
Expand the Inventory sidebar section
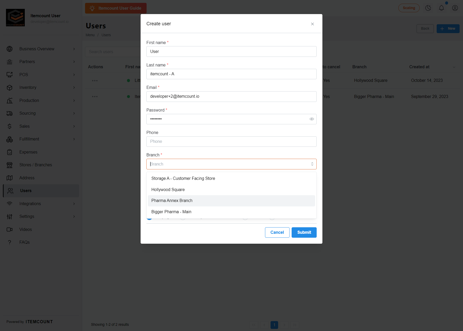(41, 88)
